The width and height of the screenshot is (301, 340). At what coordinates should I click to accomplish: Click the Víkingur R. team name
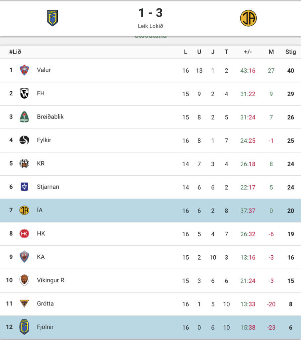[51, 280]
